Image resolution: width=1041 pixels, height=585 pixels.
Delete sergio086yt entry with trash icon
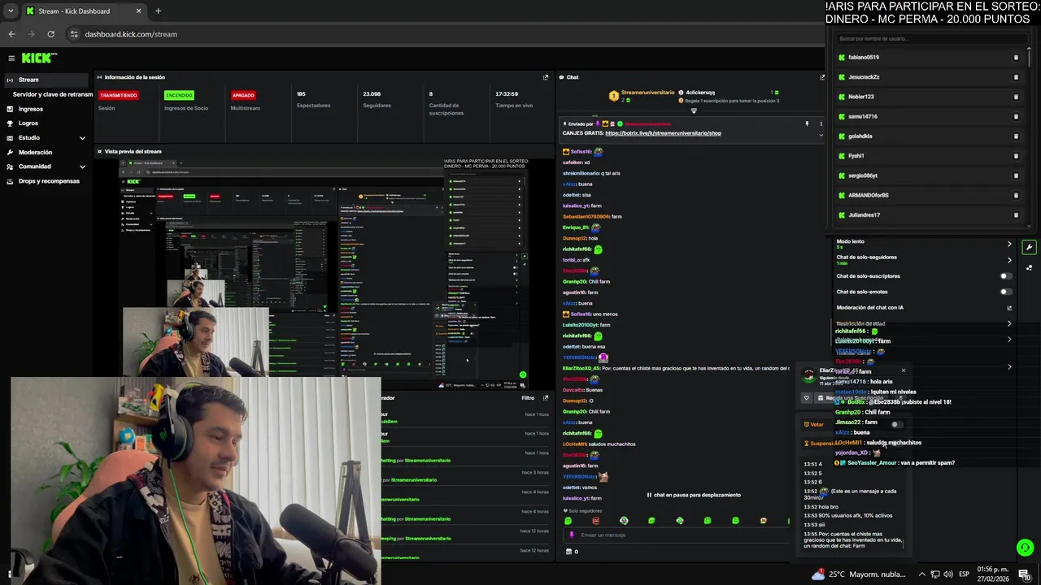point(1016,175)
